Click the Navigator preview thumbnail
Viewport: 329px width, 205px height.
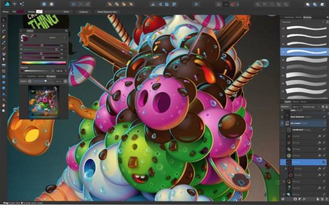pos(44,101)
